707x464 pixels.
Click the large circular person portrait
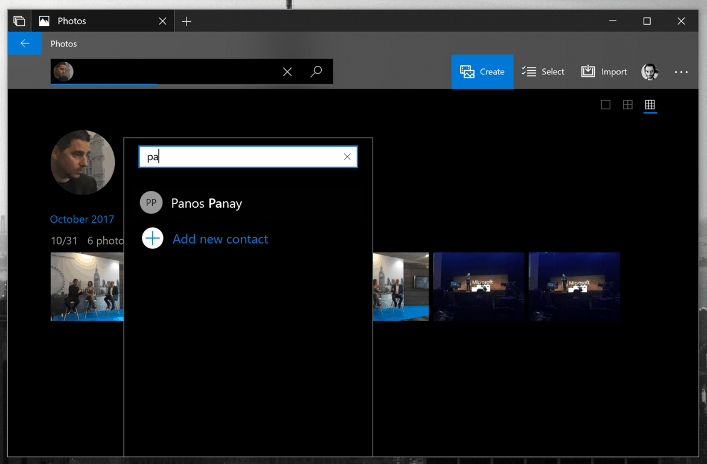[x=83, y=163]
